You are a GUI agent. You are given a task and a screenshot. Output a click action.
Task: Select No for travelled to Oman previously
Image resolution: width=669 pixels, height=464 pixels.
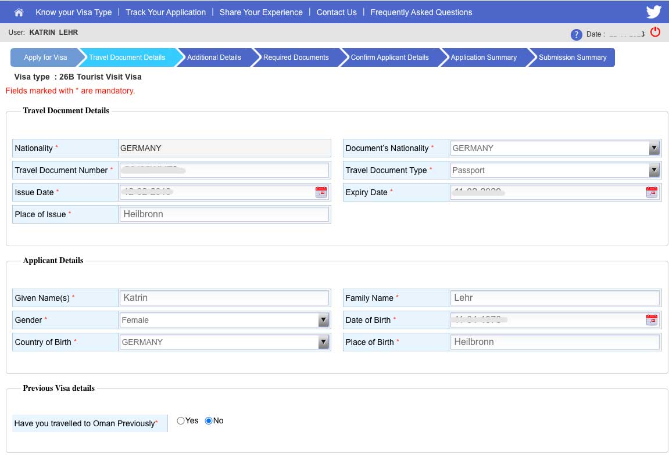pyautogui.click(x=209, y=421)
